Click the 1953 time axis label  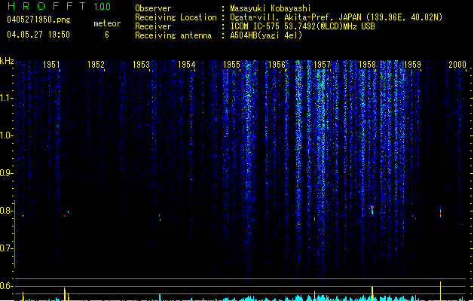click(141, 64)
